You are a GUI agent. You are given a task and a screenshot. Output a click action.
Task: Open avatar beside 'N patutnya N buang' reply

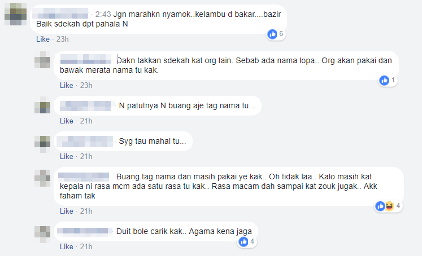(42, 105)
